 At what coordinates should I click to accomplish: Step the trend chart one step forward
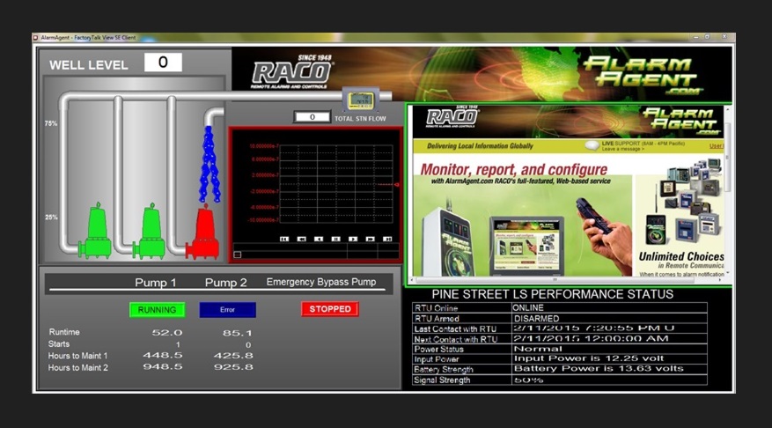[x=353, y=239]
